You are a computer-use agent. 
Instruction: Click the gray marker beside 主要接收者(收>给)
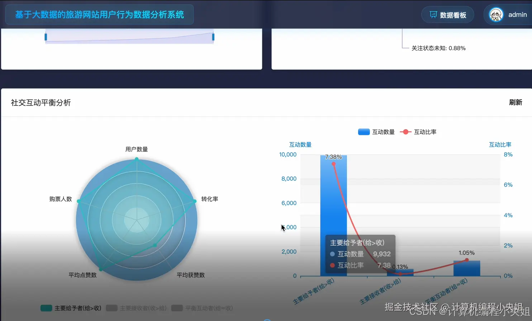(x=111, y=308)
